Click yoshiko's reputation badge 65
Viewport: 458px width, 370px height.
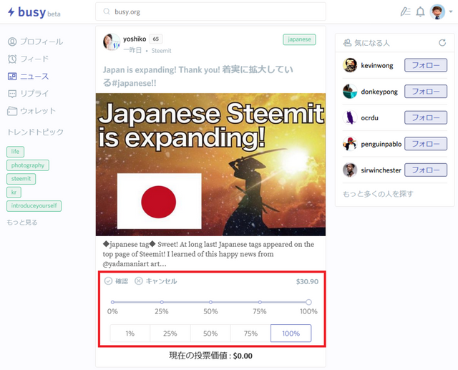(x=156, y=39)
